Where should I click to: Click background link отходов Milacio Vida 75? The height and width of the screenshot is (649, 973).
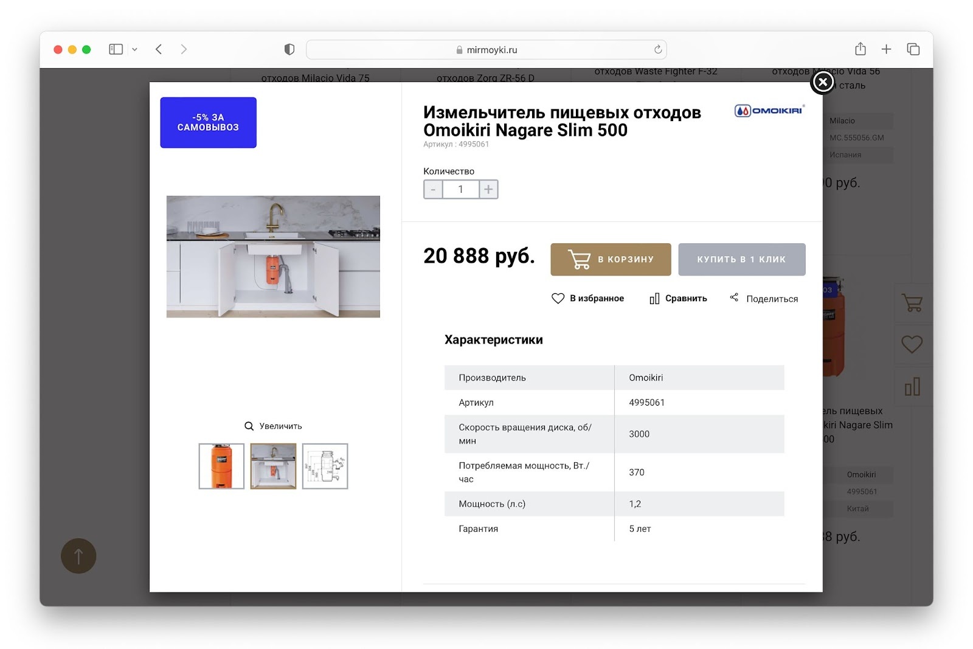(315, 77)
